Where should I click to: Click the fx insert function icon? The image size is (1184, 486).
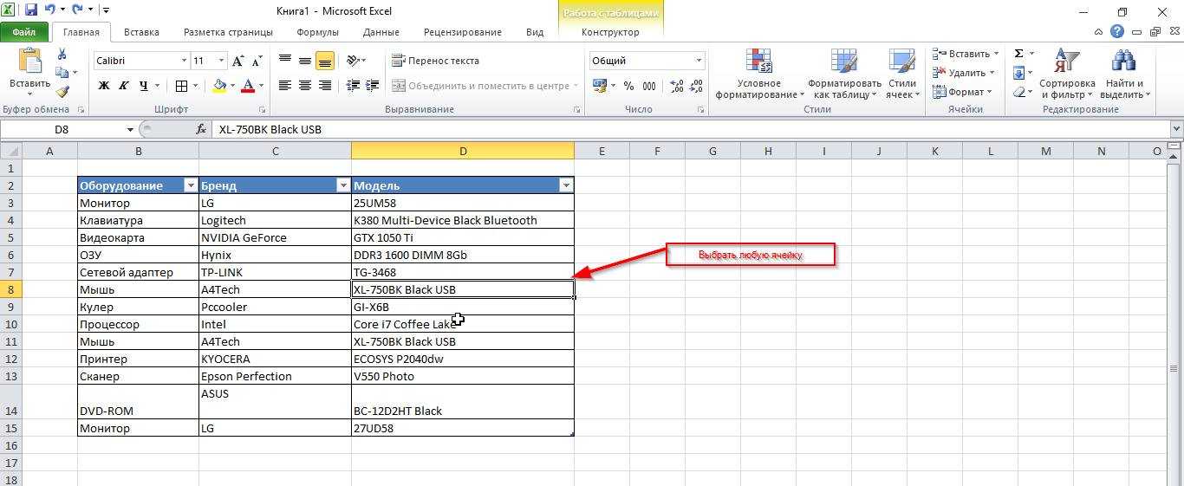tap(201, 129)
